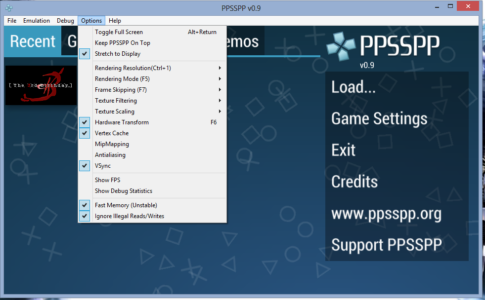Disable Fast Memory (Unstable)
The image size is (485, 300).
click(x=126, y=205)
